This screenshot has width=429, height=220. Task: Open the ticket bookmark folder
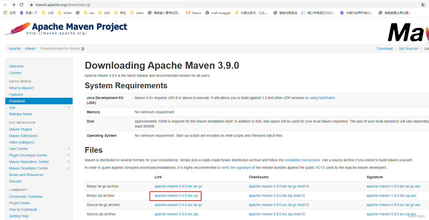[x=65, y=13]
